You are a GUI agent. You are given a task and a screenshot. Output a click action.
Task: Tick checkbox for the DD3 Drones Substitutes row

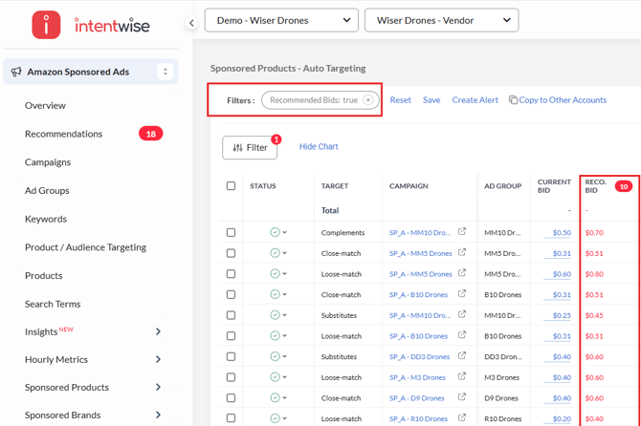231,356
